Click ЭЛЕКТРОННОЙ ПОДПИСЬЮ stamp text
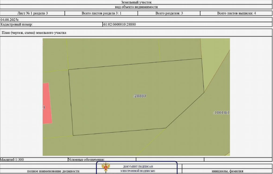273x174 pixels. click(x=138, y=171)
